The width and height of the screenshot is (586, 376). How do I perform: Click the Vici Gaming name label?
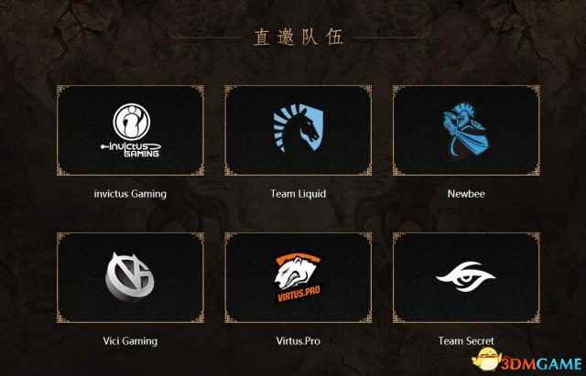[130, 341]
